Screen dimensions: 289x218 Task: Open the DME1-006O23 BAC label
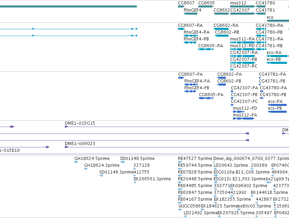click(80, 144)
